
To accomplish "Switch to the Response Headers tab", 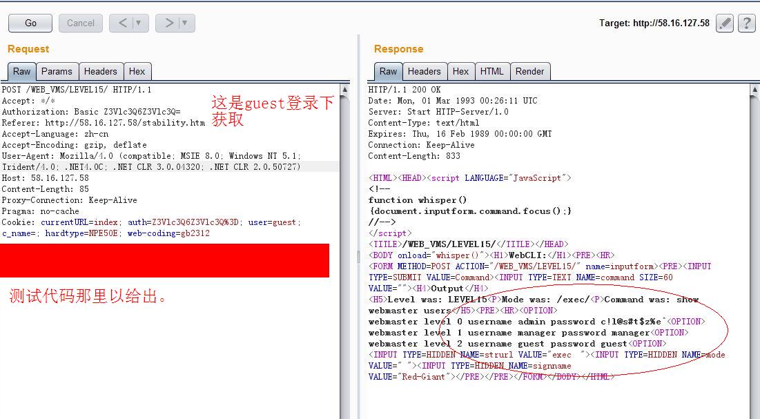I will pos(424,71).
